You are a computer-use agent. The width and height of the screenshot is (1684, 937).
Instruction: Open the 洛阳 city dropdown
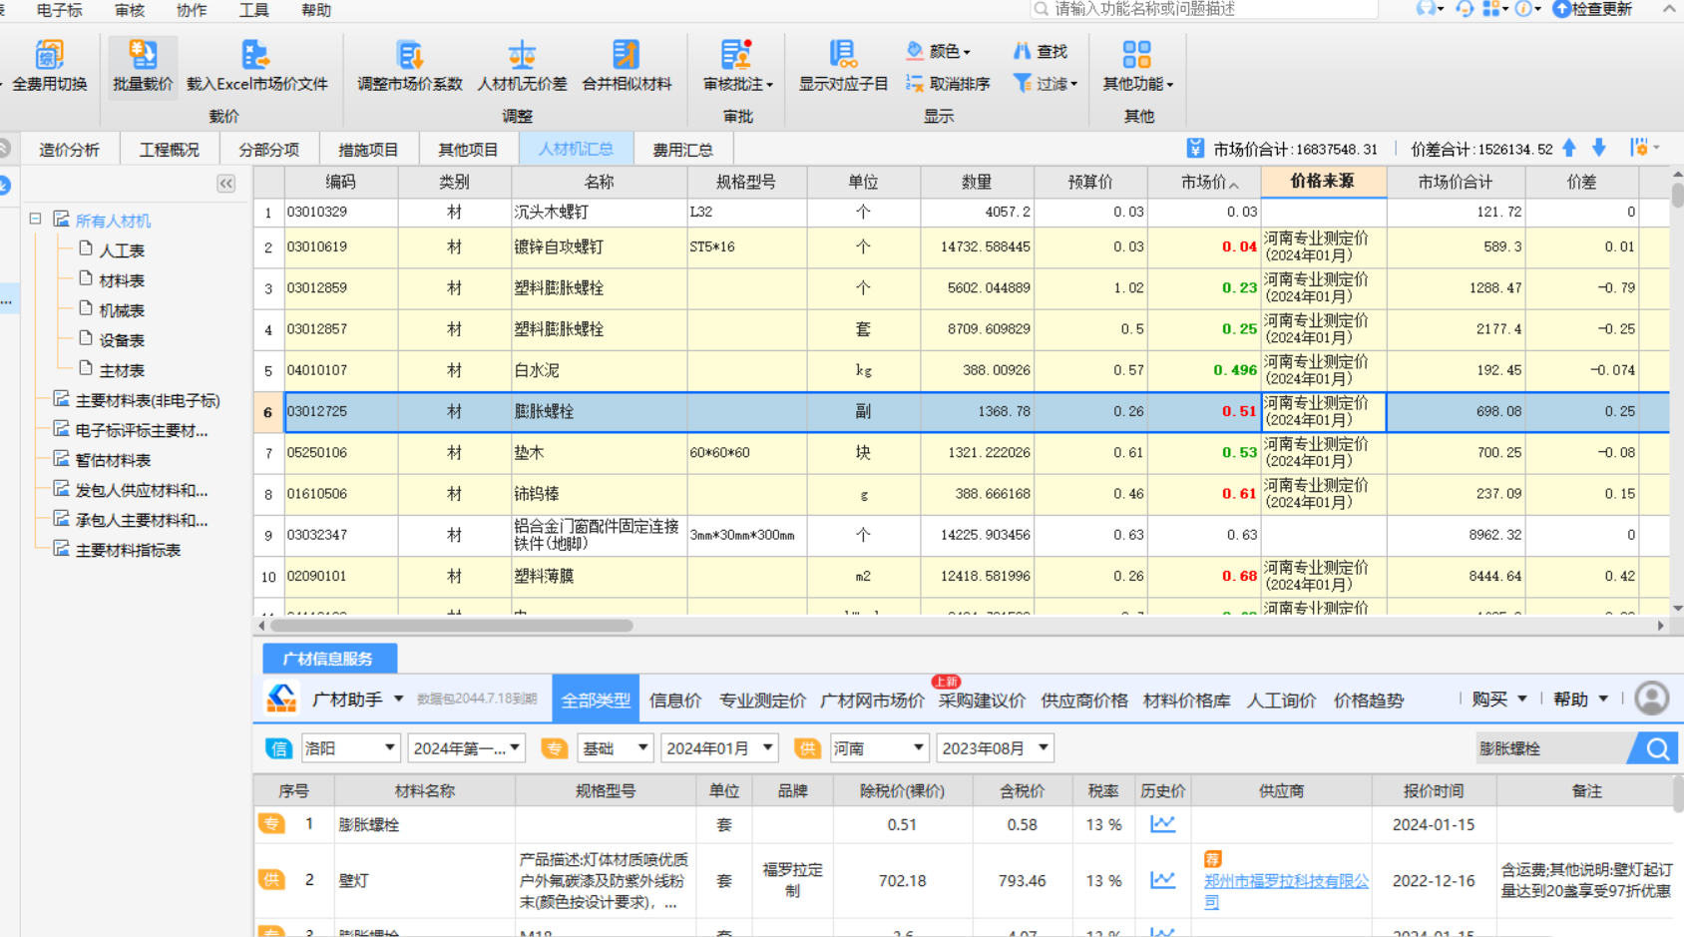click(349, 748)
